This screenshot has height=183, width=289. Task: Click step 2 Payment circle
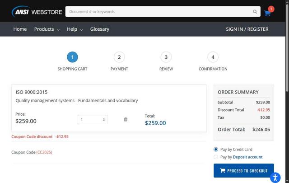click(119, 57)
